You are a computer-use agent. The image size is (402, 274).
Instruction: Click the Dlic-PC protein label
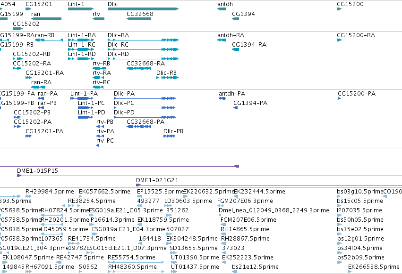[x=124, y=103]
